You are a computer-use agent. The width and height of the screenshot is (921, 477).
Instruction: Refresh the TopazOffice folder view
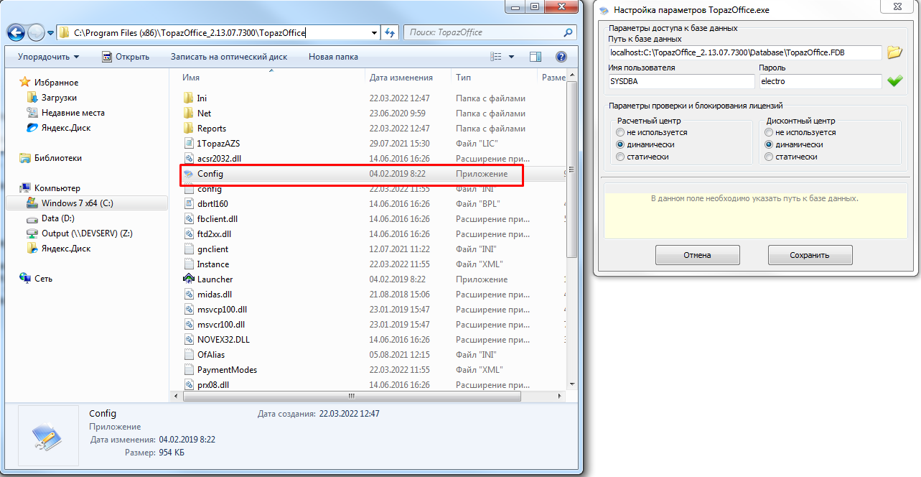coord(391,32)
